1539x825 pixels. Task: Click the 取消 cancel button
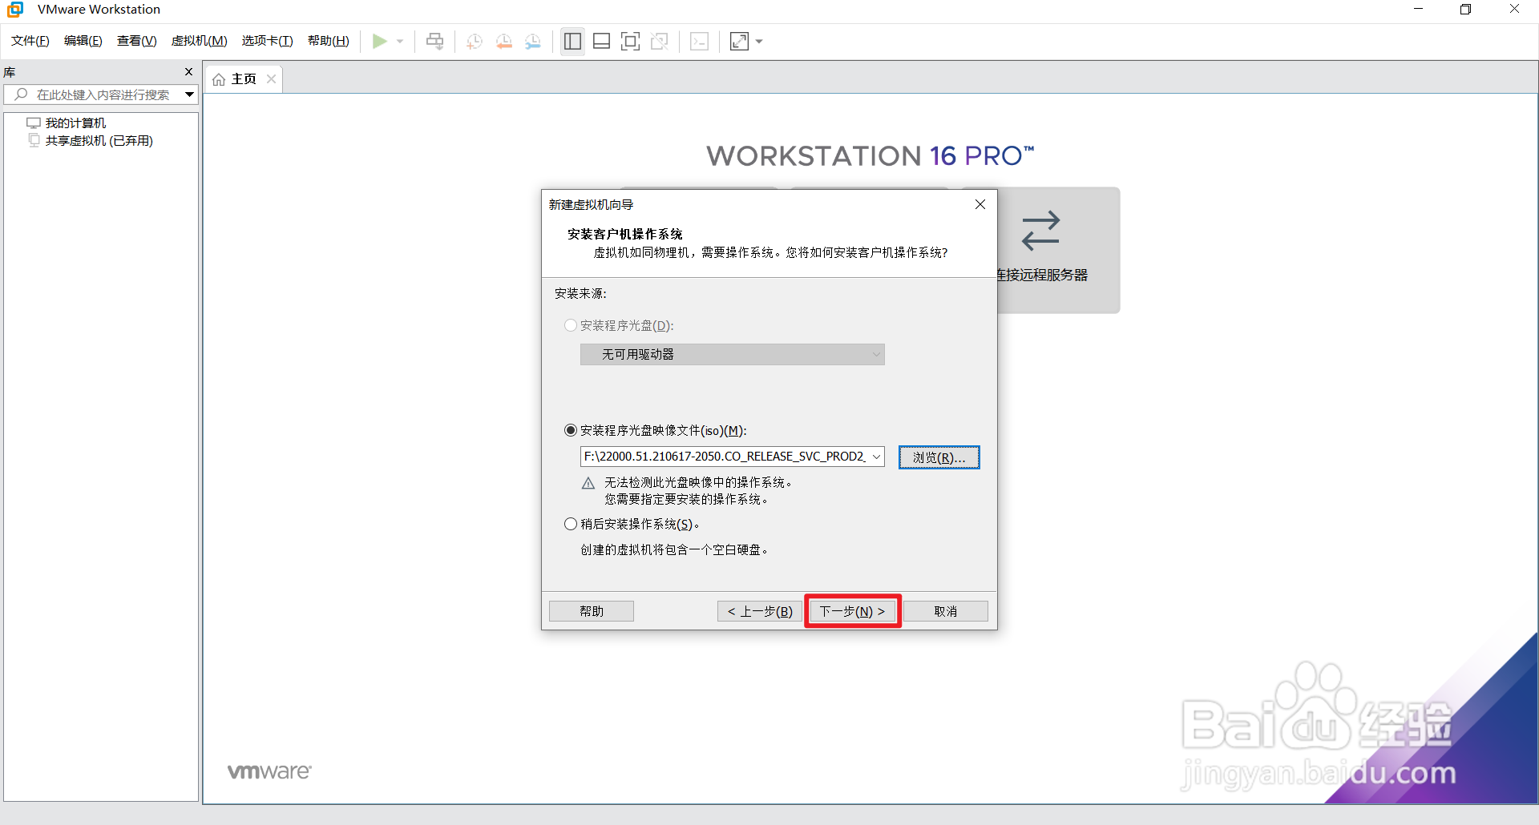(946, 611)
